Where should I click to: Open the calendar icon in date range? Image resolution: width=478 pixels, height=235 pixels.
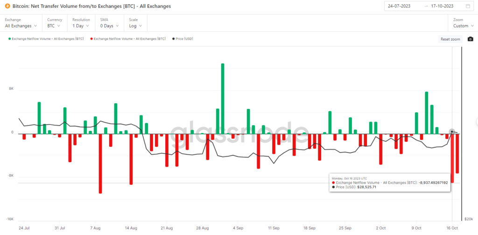468,6
